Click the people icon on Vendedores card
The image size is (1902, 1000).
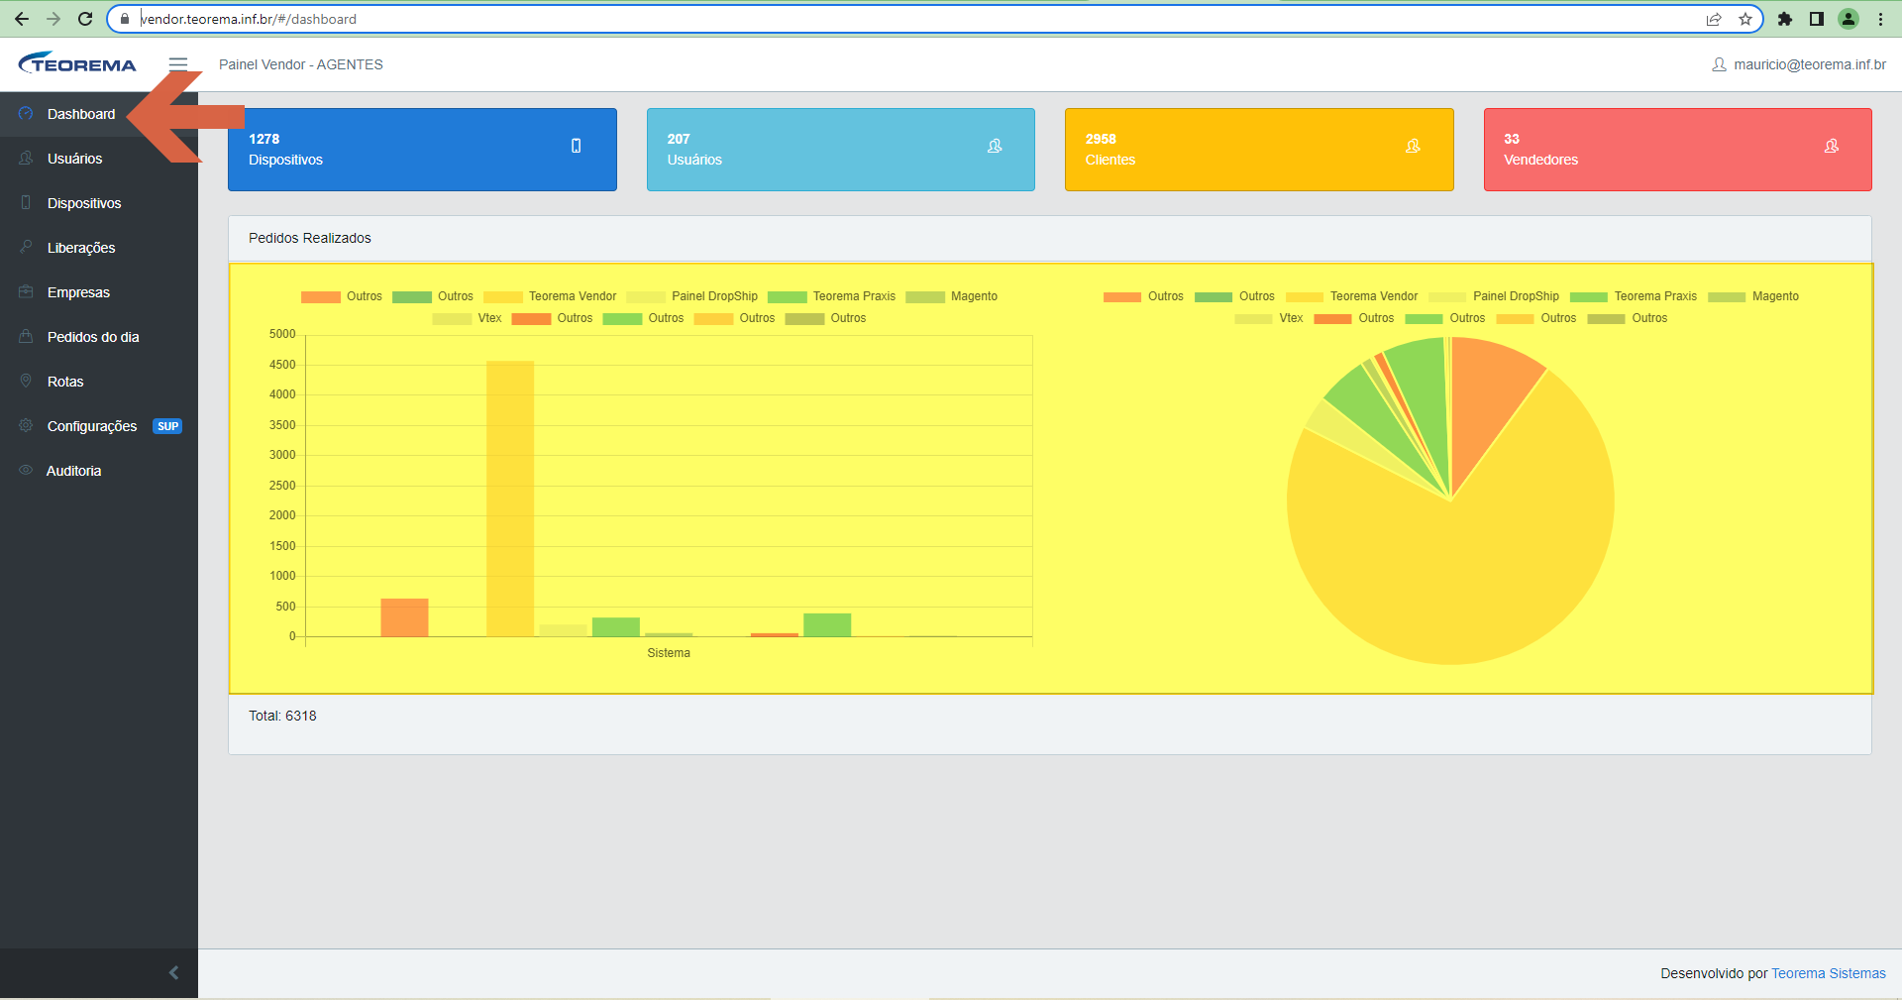pyautogui.click(x=1831, y=146)
